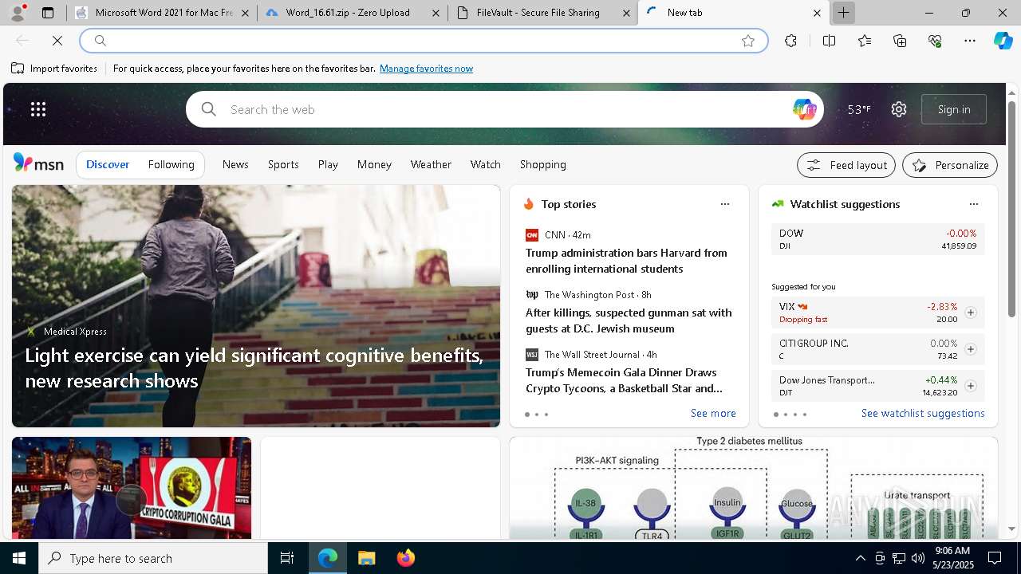Open the News section
The height and width of the screenshot is (574, 1021).
(x=235, y=164)
